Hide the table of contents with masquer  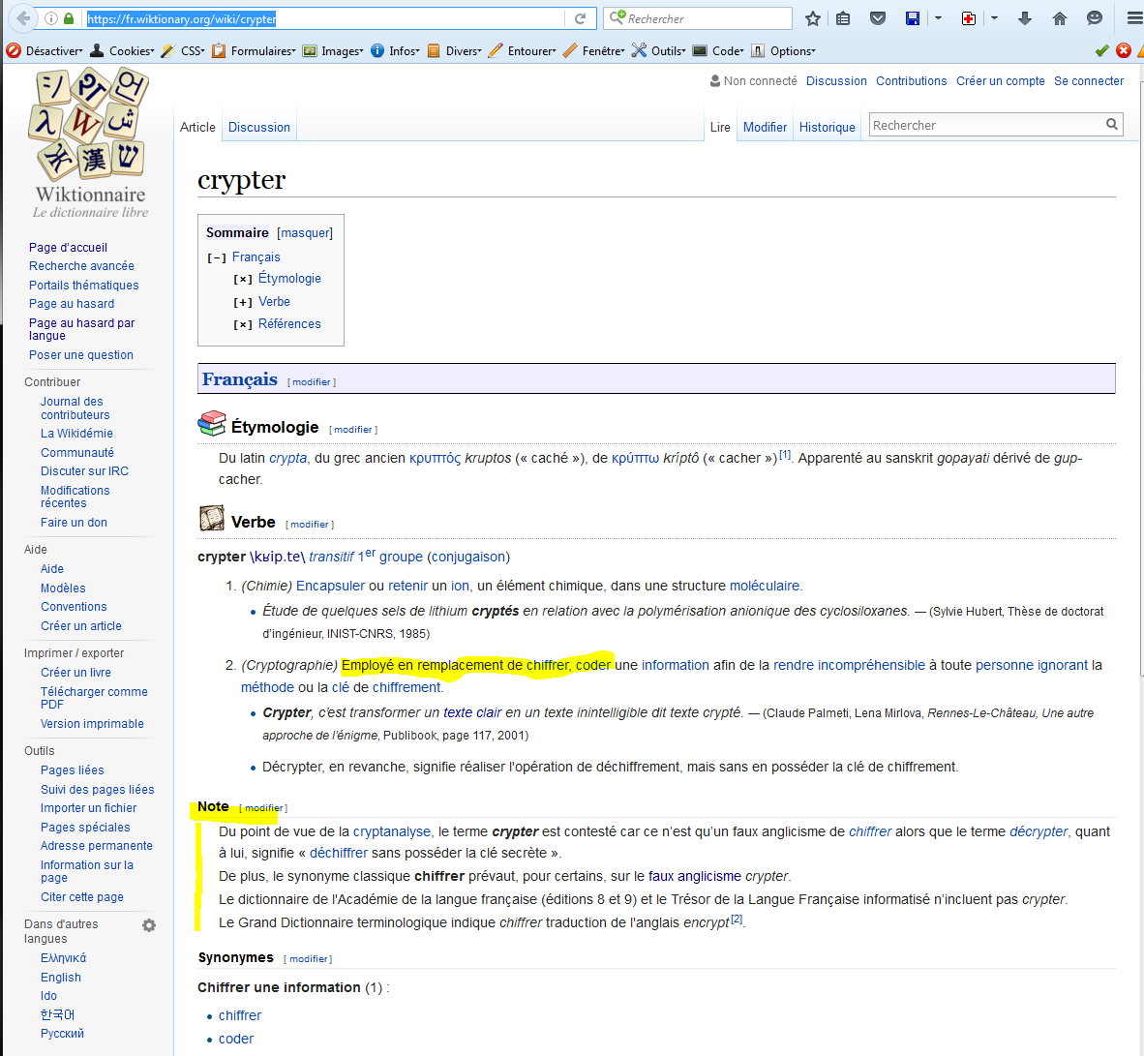point(305,233)
